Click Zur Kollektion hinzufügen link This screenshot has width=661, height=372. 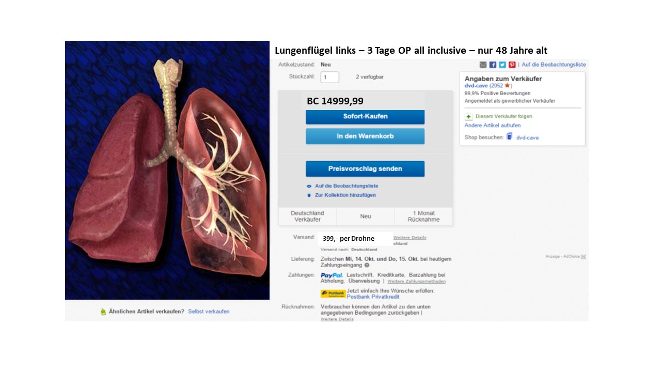click(x=345, y=195)
